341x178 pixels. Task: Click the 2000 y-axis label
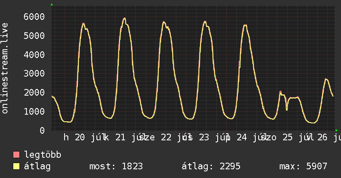point(34,92)
